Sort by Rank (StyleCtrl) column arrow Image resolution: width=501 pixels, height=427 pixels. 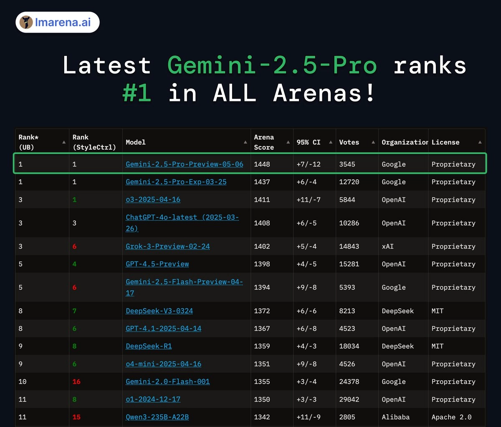tap(117, 142)
